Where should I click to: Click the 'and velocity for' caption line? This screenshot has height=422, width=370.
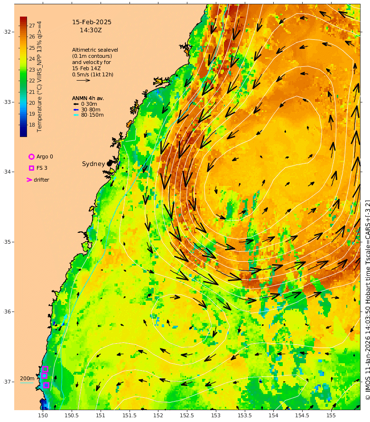click(92, 62)
